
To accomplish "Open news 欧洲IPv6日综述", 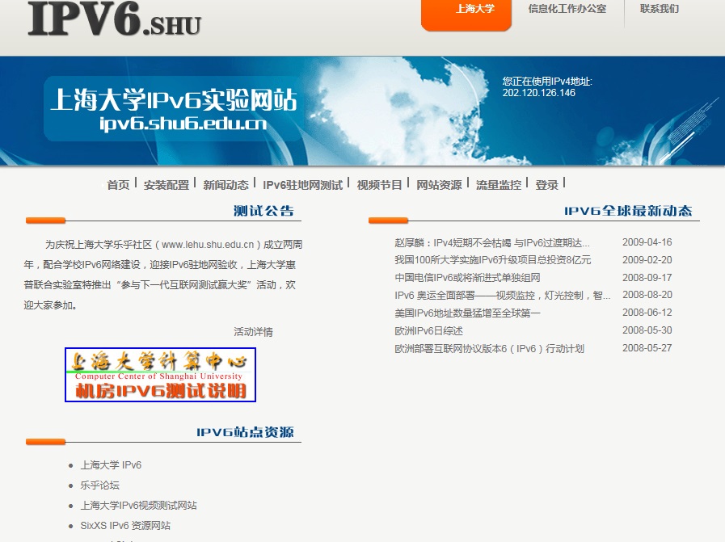I will click(x=428, y=331).
